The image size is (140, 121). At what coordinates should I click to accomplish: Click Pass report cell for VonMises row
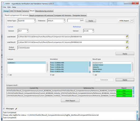pos(124,96)
